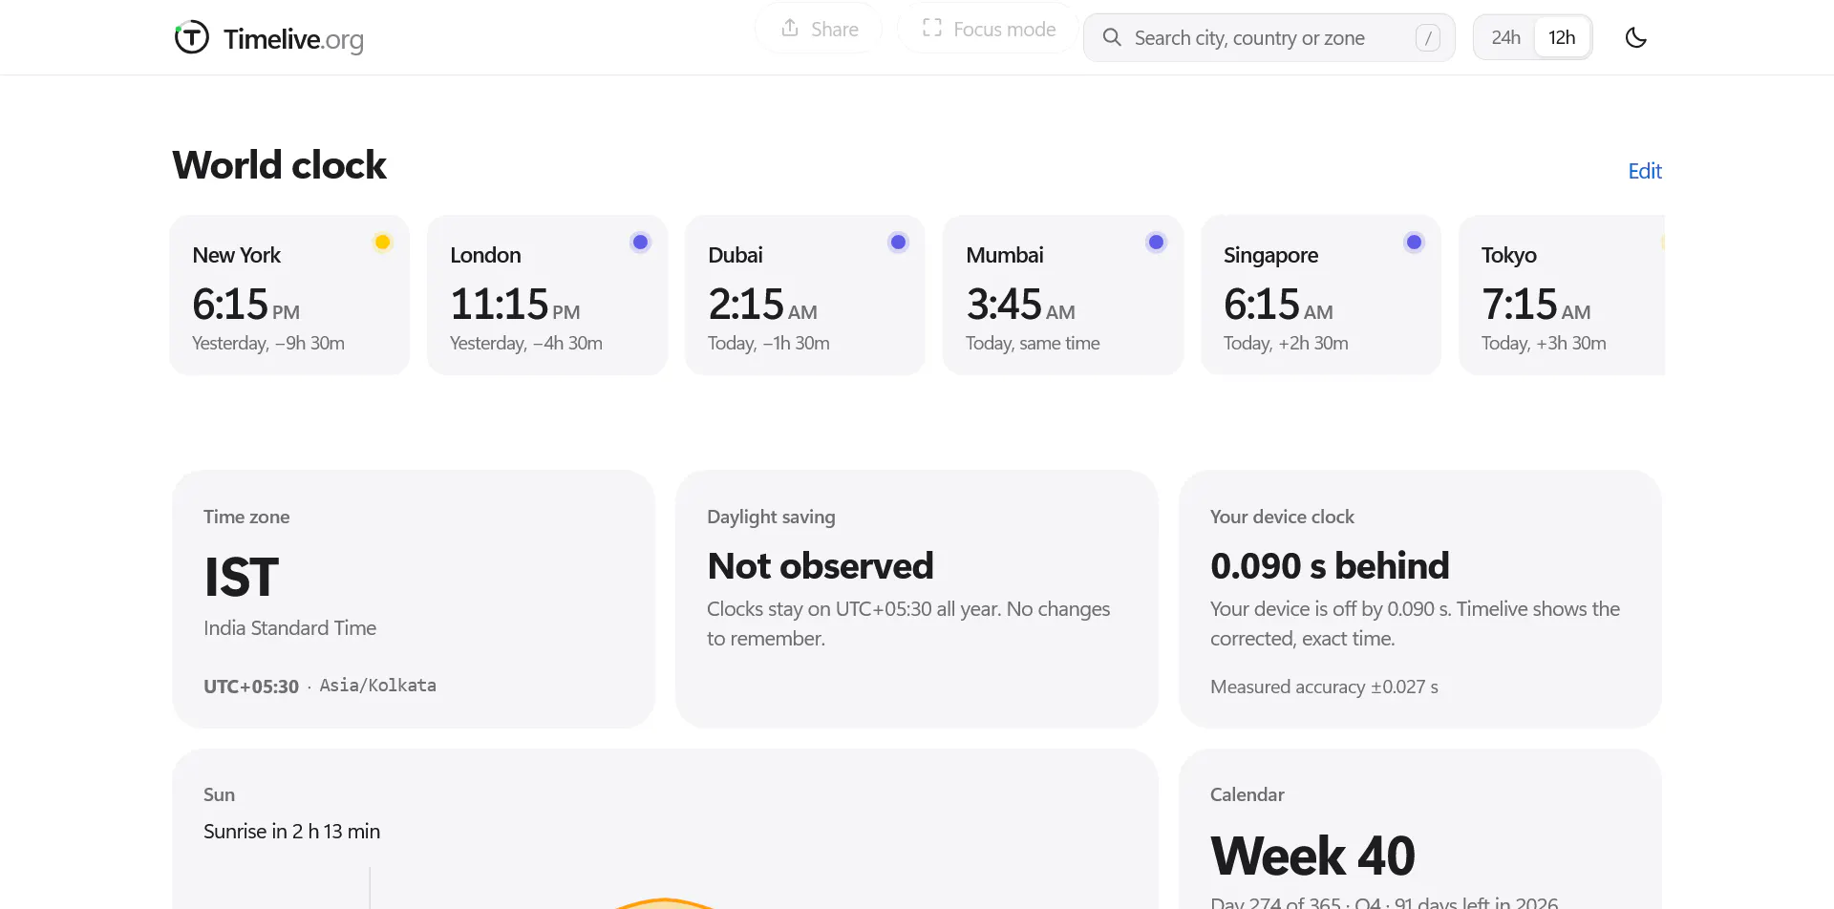Toggle dark mode with moon icon
The width and height of the screenshot is (1834, 909).
(1635, 37)
